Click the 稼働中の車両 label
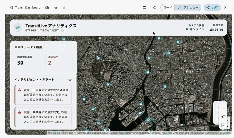 click(x=25, y=57)
